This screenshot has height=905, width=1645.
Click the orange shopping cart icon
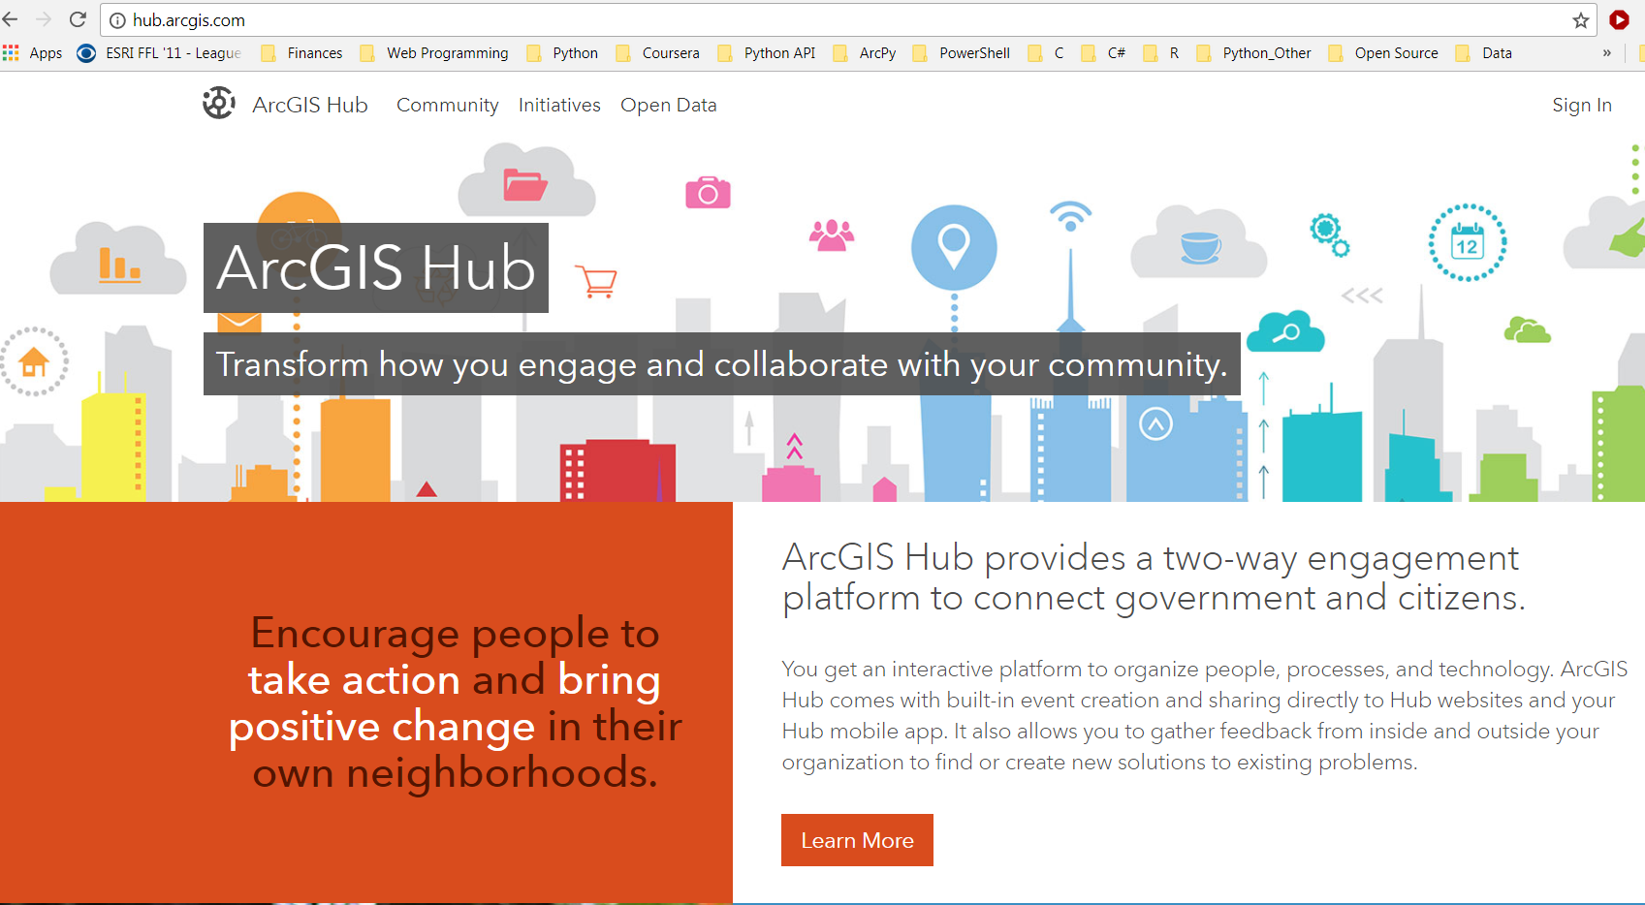click(x=596, y=281)
